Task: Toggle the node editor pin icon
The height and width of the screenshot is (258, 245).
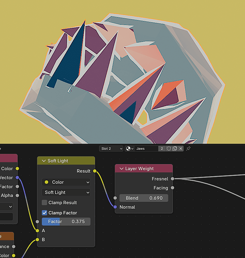Action: (188, 149)
